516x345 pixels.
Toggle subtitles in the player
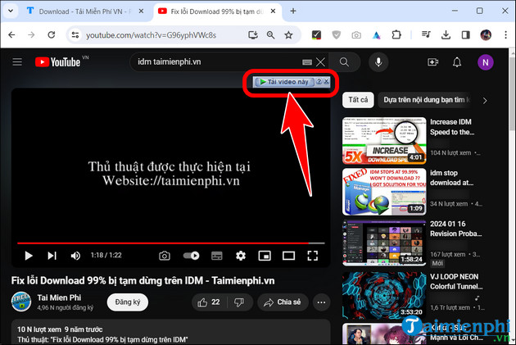[216, 256]
